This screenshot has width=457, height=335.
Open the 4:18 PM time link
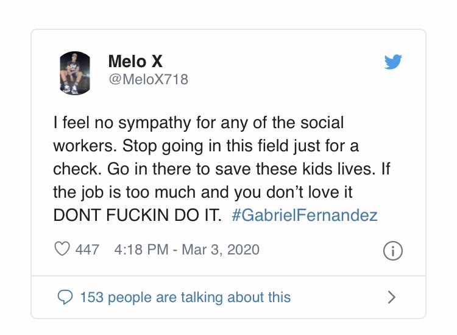(141, 250)
